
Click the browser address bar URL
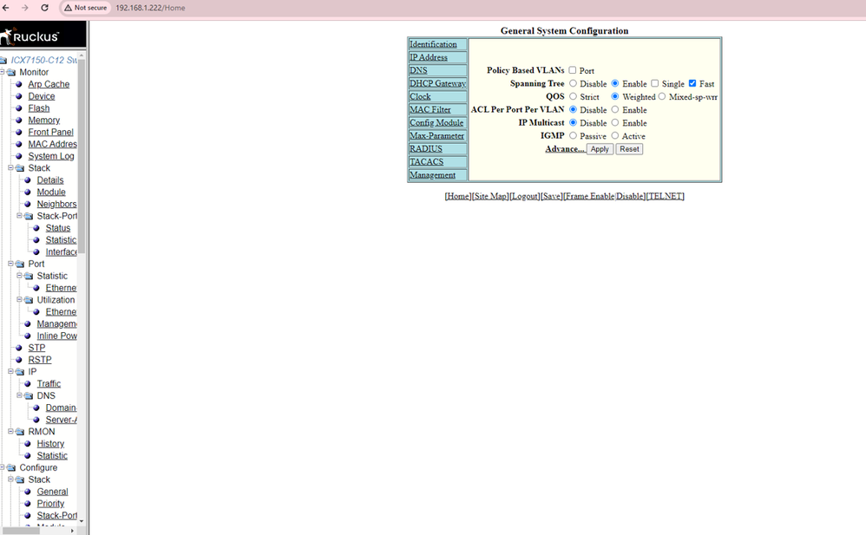click(150, 8)
